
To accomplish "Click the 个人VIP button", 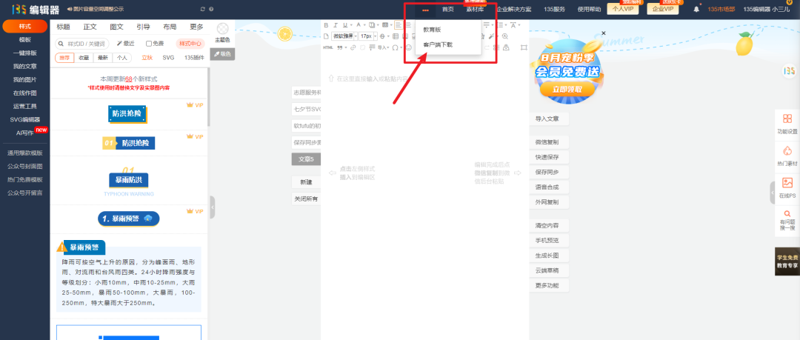I will tap(622, 9).
